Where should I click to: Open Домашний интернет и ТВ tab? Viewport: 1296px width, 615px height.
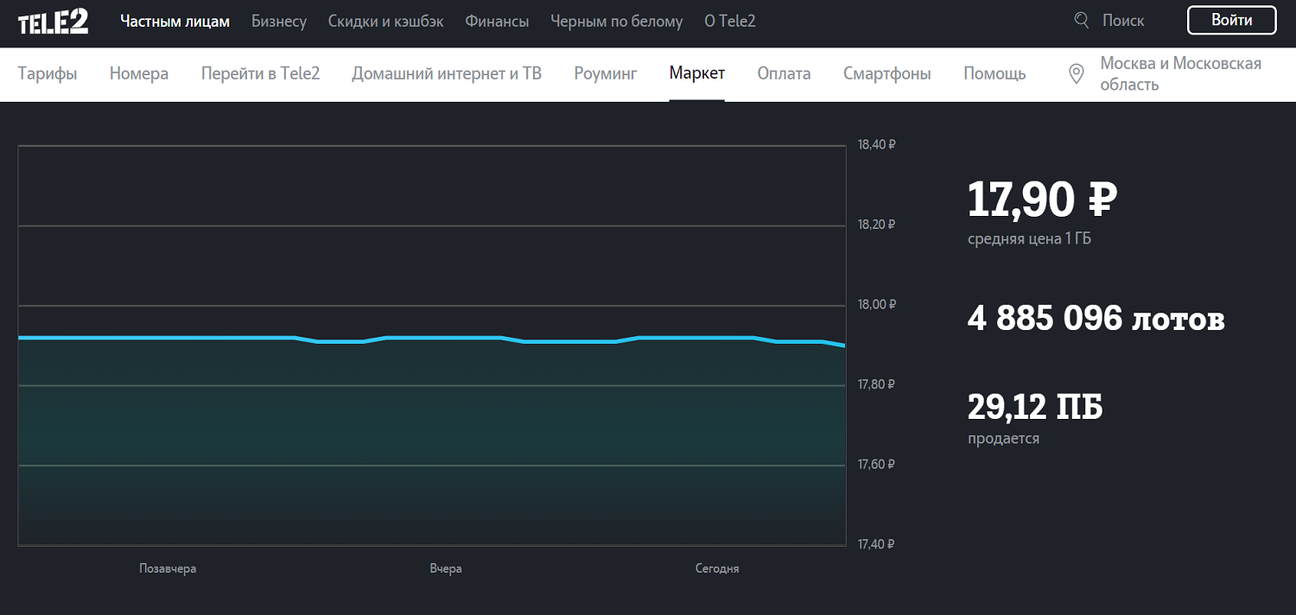click(x=447, y=73)
